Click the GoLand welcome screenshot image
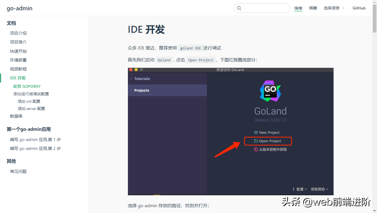Image resolution: width=377 pixels, height=213 pixels. point(230,131)
